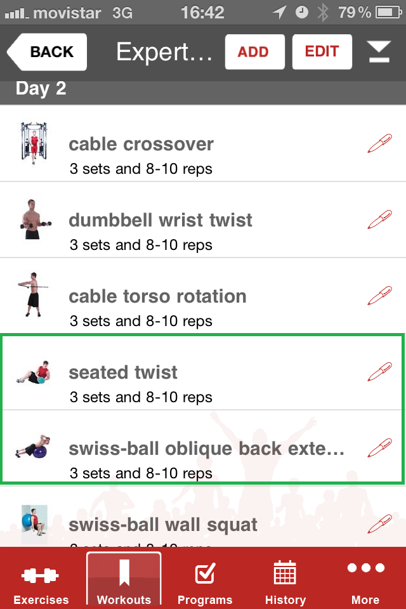
Task: Tap the pencil icon next to dumbbell wrist twist
Action: coord(379,219)
